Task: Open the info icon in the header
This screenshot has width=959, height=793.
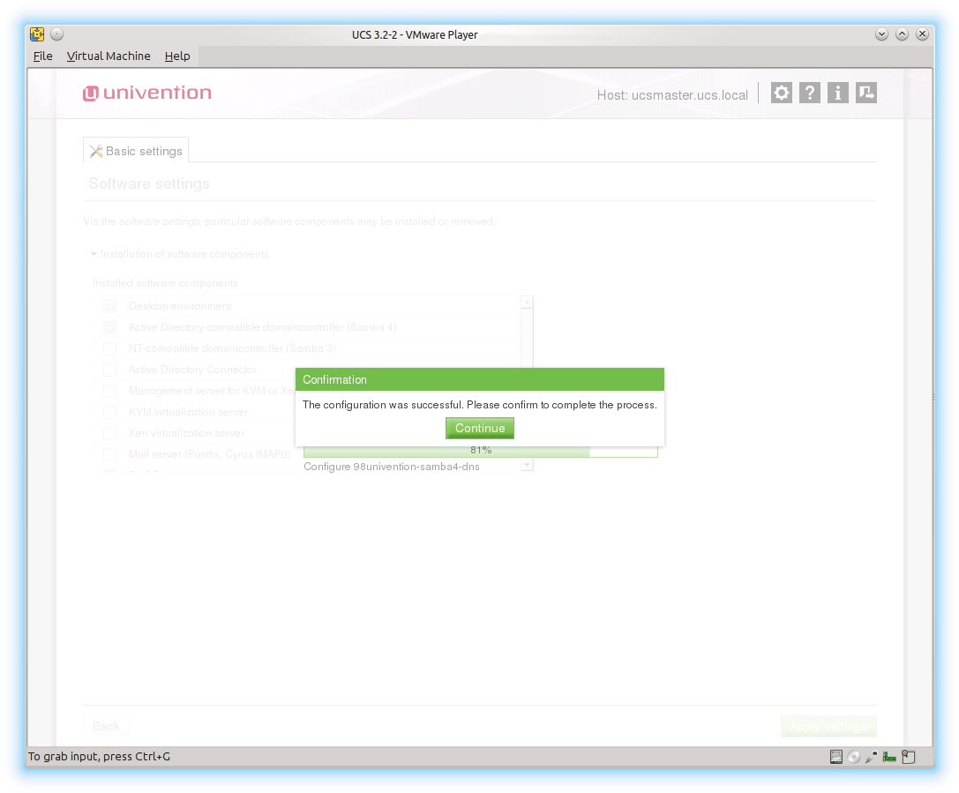Action: click(x=838, y=93)
